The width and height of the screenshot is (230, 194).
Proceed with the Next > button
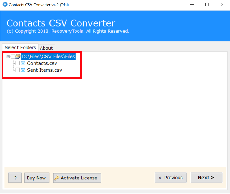point(206,178)
